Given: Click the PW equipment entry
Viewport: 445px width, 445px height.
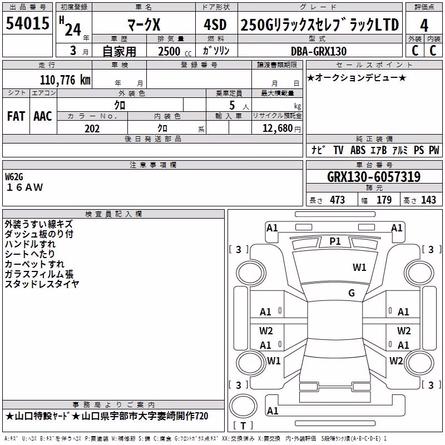Looking at the screenshot, I should [434, 150].
